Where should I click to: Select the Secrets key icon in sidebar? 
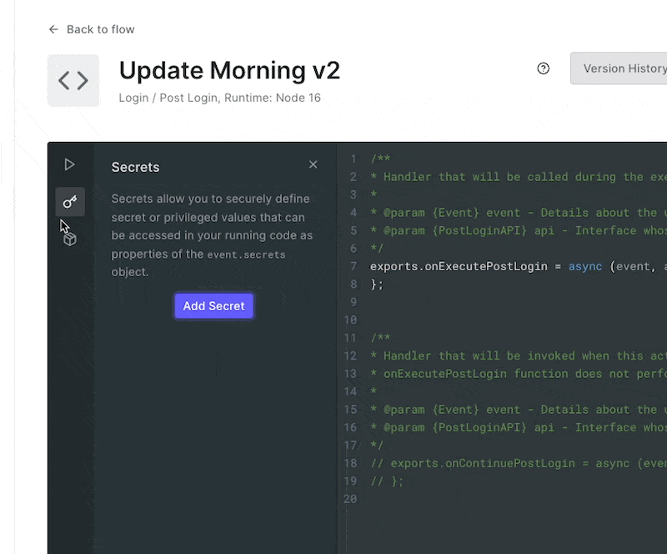click(70, 202)
